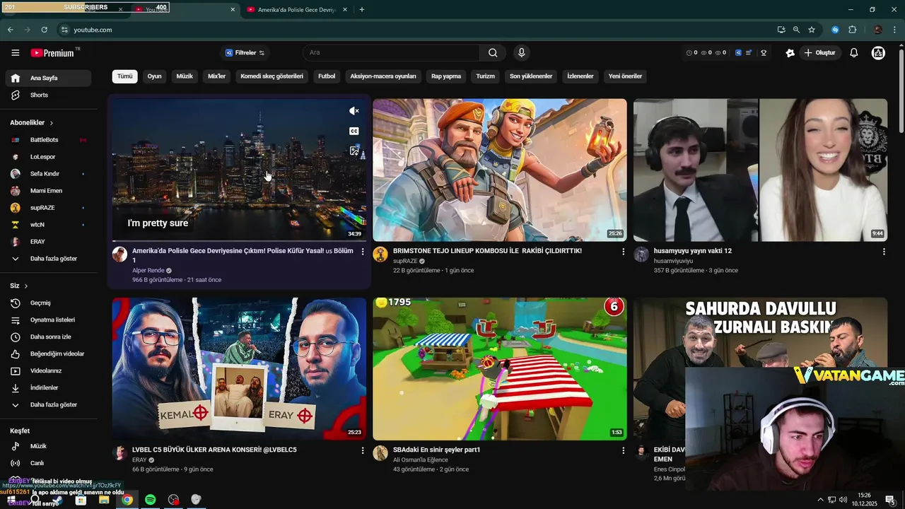Viewport: 905px width, 509px height.
Task: Select the Turizm filter chip
Action: (485, 76)
